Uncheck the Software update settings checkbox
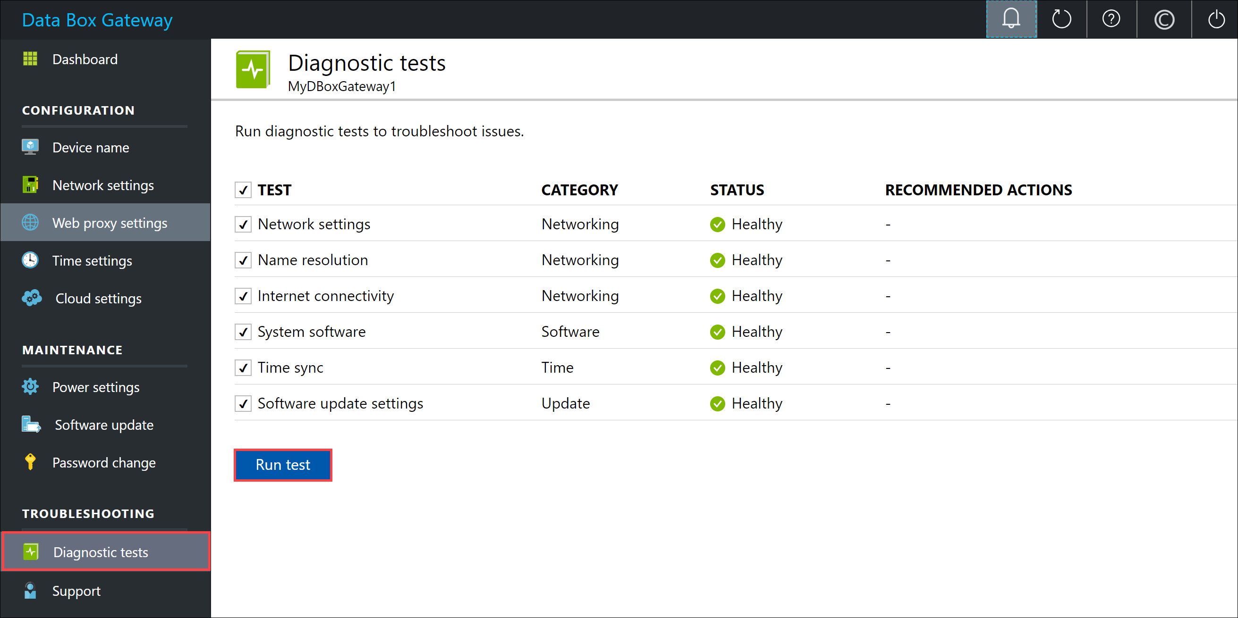This screenshot has height=618, width=1238. coord(243,404)
